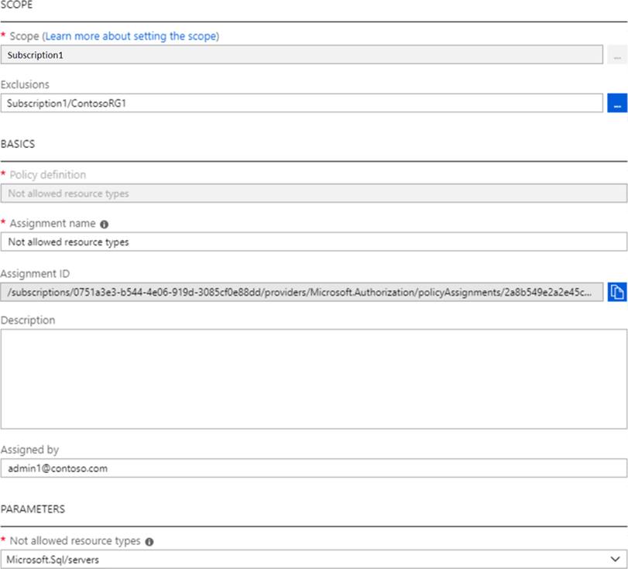628x569 pixels.
Task: Click the 'Exclusions' field label
Action: [x=25, y=84]
